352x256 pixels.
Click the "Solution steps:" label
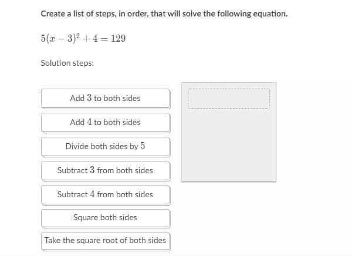[67, 63]
